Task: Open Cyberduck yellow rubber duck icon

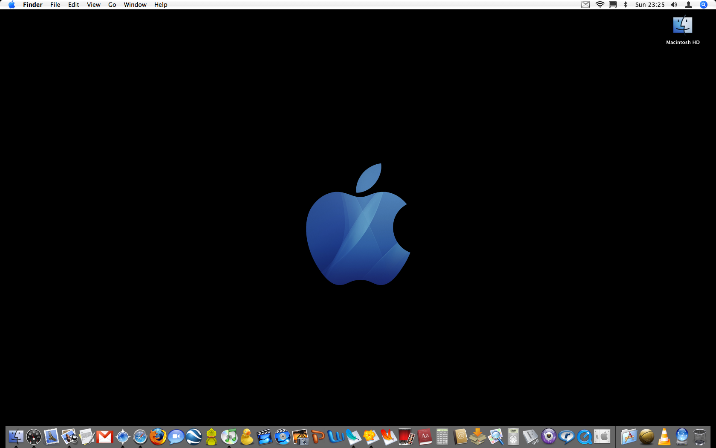Action: click(x=247, y=436)
